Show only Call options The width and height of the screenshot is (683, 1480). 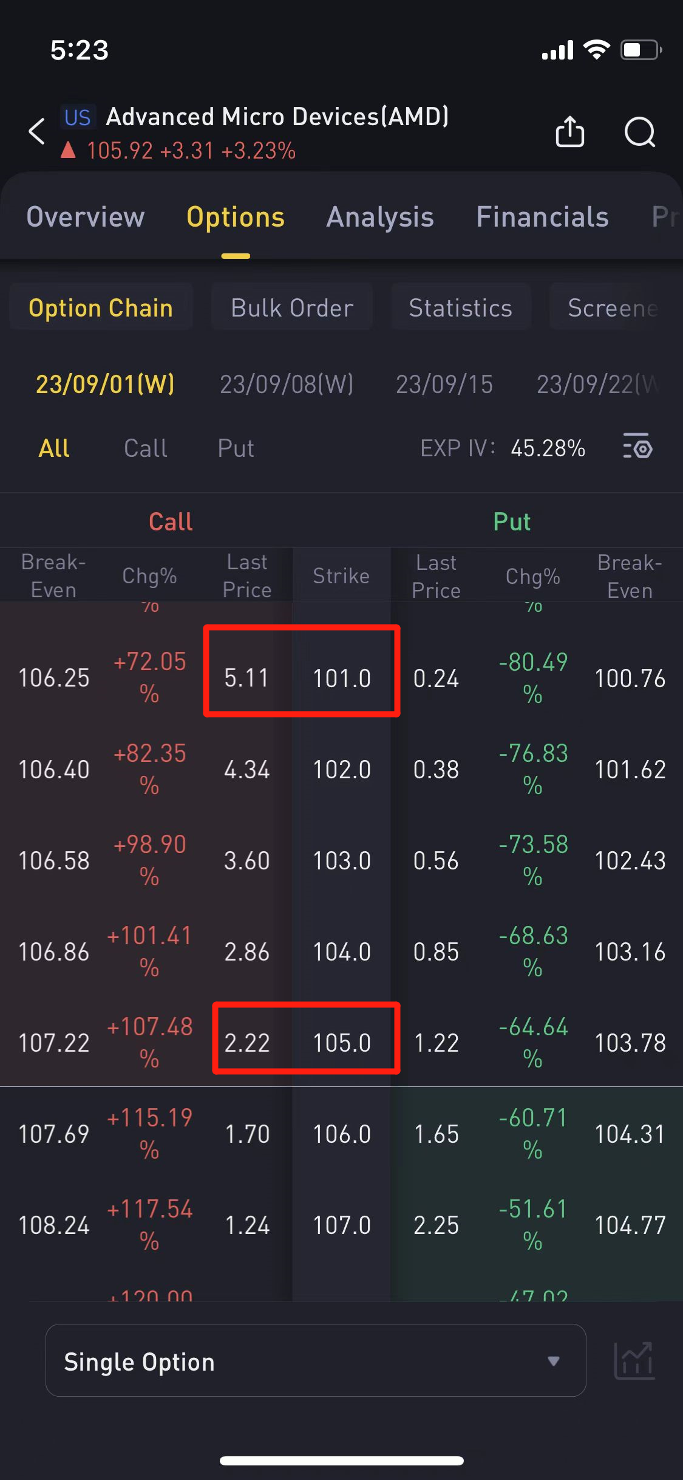click(x=146, y=448)
